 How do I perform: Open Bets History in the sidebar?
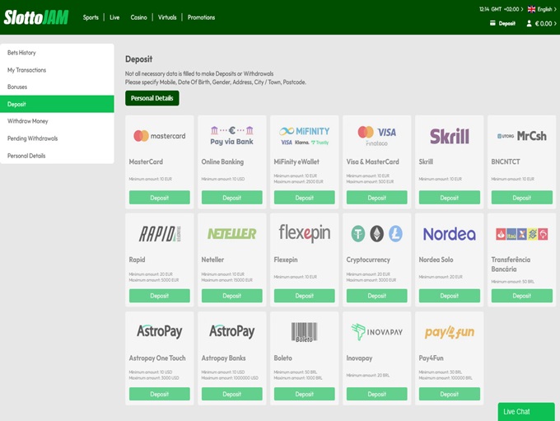pyautogui.click(x=21, y=53)
